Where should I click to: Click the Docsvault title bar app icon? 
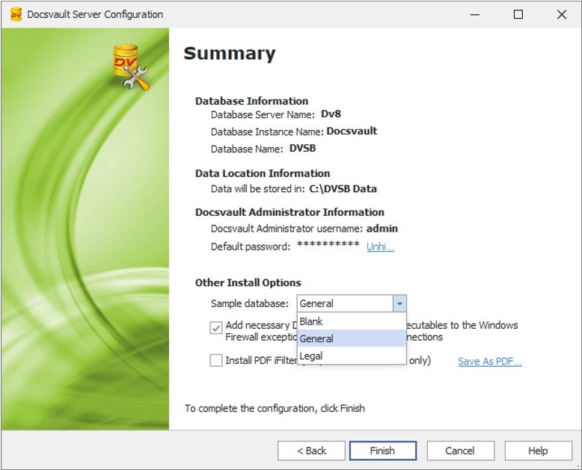[x=16, y=14]
